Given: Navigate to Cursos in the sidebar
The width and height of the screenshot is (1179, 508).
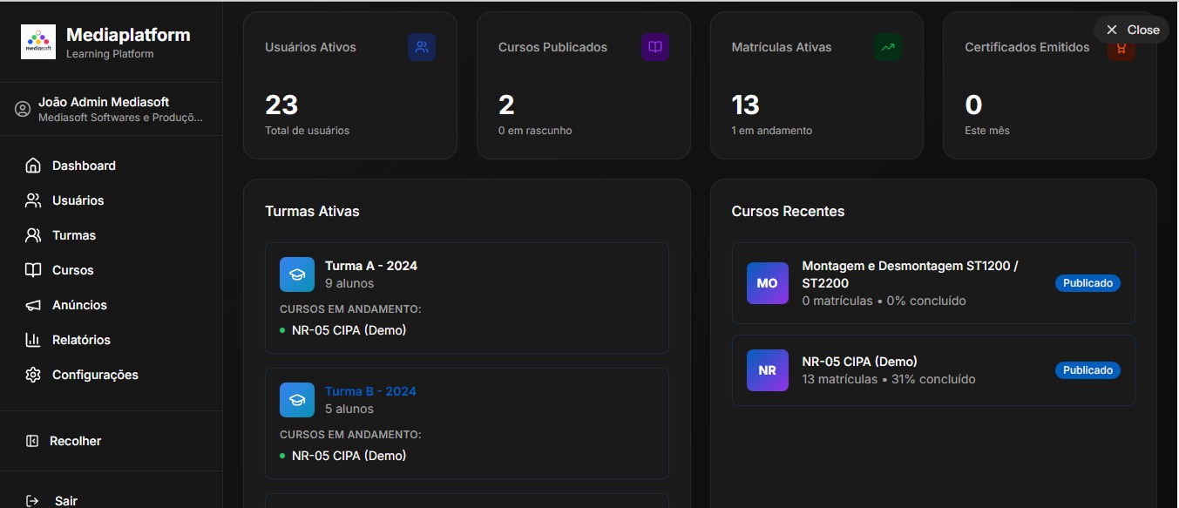Looking at the screenshot, I should coord(112,270).
